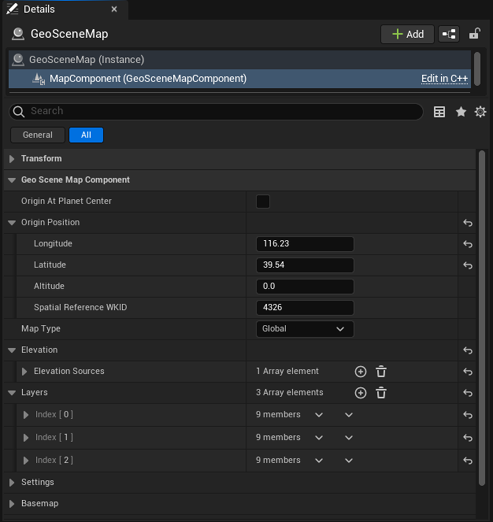Show only favorites with the star icon

click(x=461, y=112)
